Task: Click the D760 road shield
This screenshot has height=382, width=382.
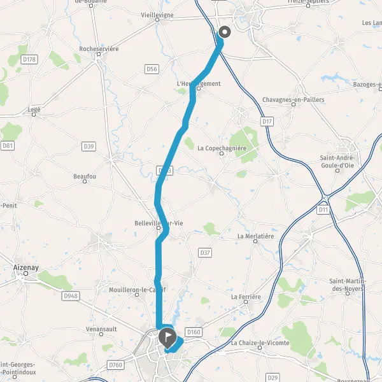Action: tap(116, 365)
